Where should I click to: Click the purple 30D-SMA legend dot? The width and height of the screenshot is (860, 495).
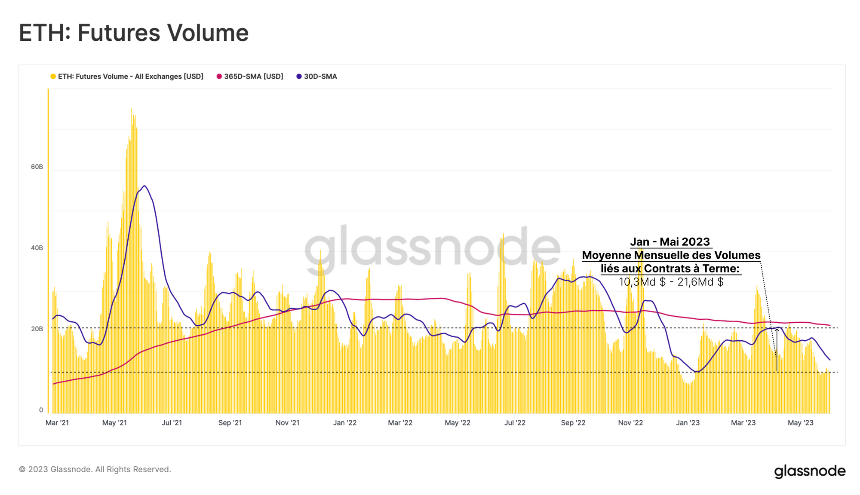(299, 76)
